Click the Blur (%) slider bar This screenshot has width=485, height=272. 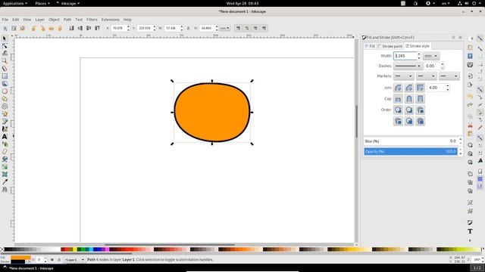(411, 141)
